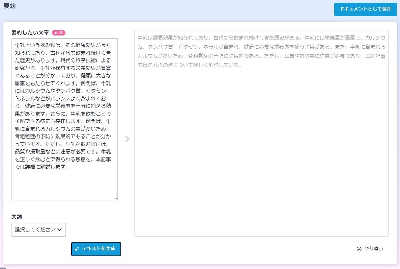This screenshot has height=269, width=400.
Task: Click the generated summary output box
Action: 261,133
